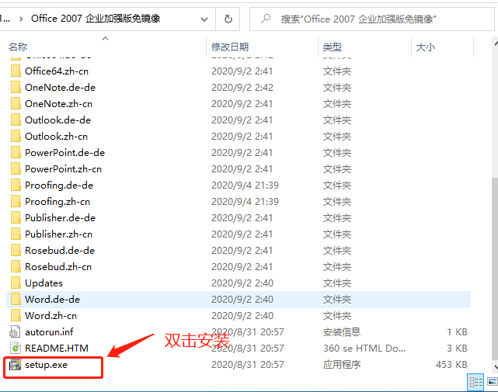
Task: Click the vertical scrollbar thumb
Action: coord(495,269)
